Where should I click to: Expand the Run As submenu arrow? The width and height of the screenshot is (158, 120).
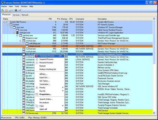click(x=63, y=91)
